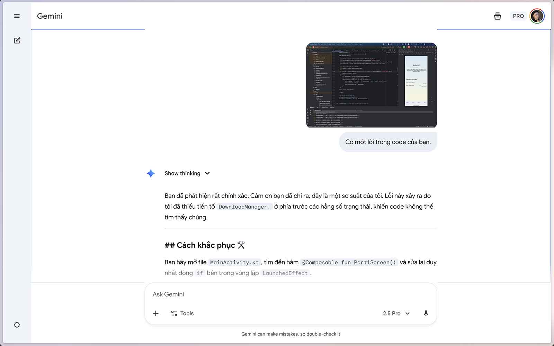Activate the microphone voice input
This screenshot has width=554, height=346.
426,313
